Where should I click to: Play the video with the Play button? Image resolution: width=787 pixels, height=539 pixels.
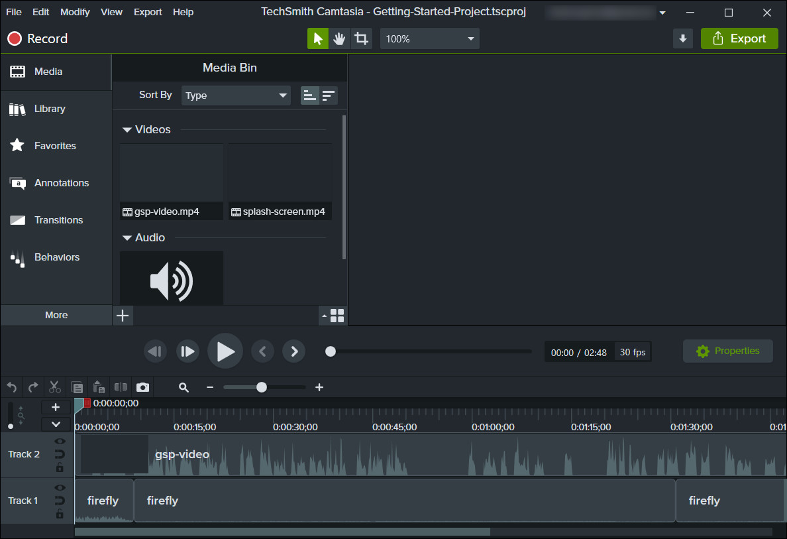(225, 351)
